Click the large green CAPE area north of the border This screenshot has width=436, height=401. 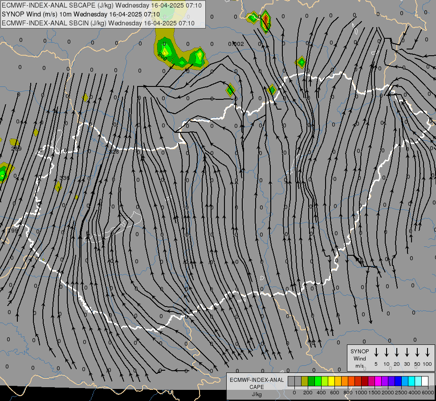[x=181, y=54]
